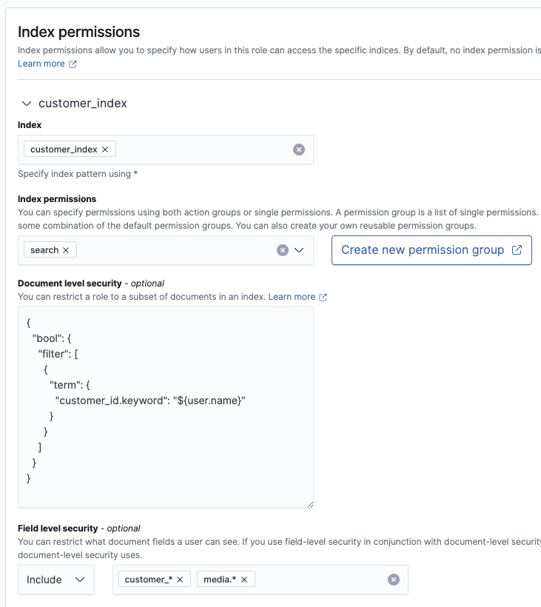The height and width of the screenshot is (607, 541).
Task: Click into the field level security fields input
Action: point(319,580)
